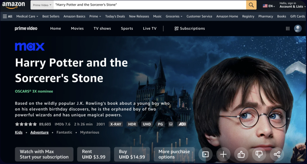Like the movie with thumbs up
307x164 pixels.
tap(241, 154)
